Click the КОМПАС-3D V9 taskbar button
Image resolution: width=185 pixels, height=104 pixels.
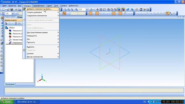[28, 102]
